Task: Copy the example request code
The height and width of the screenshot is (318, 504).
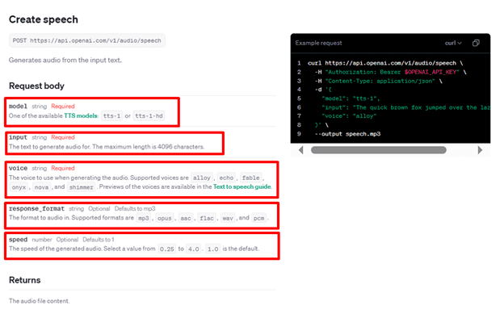Action: pyautogui.click(x=476, y=43)
